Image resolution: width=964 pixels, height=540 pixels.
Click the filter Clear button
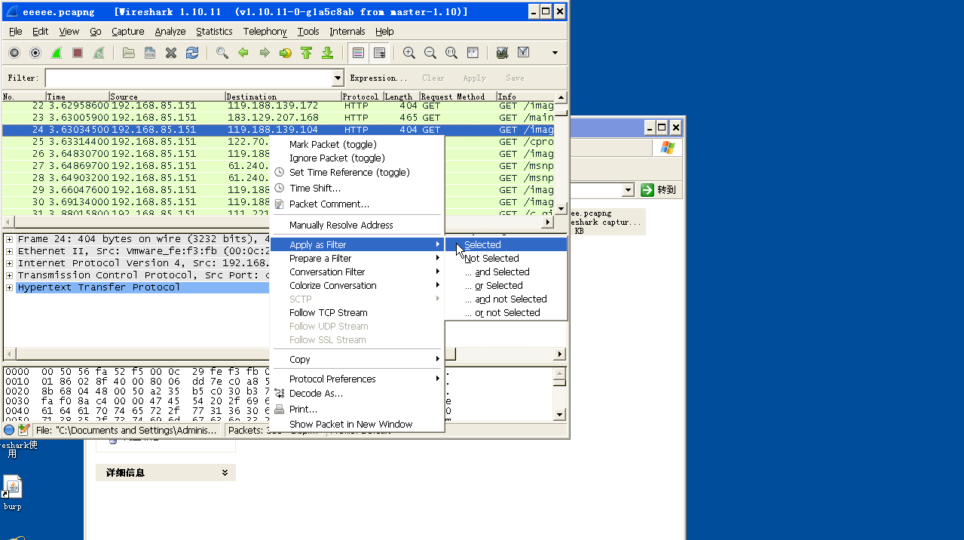[433, 78]
